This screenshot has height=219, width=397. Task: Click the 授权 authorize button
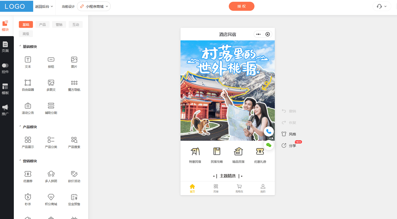[242, 6]
